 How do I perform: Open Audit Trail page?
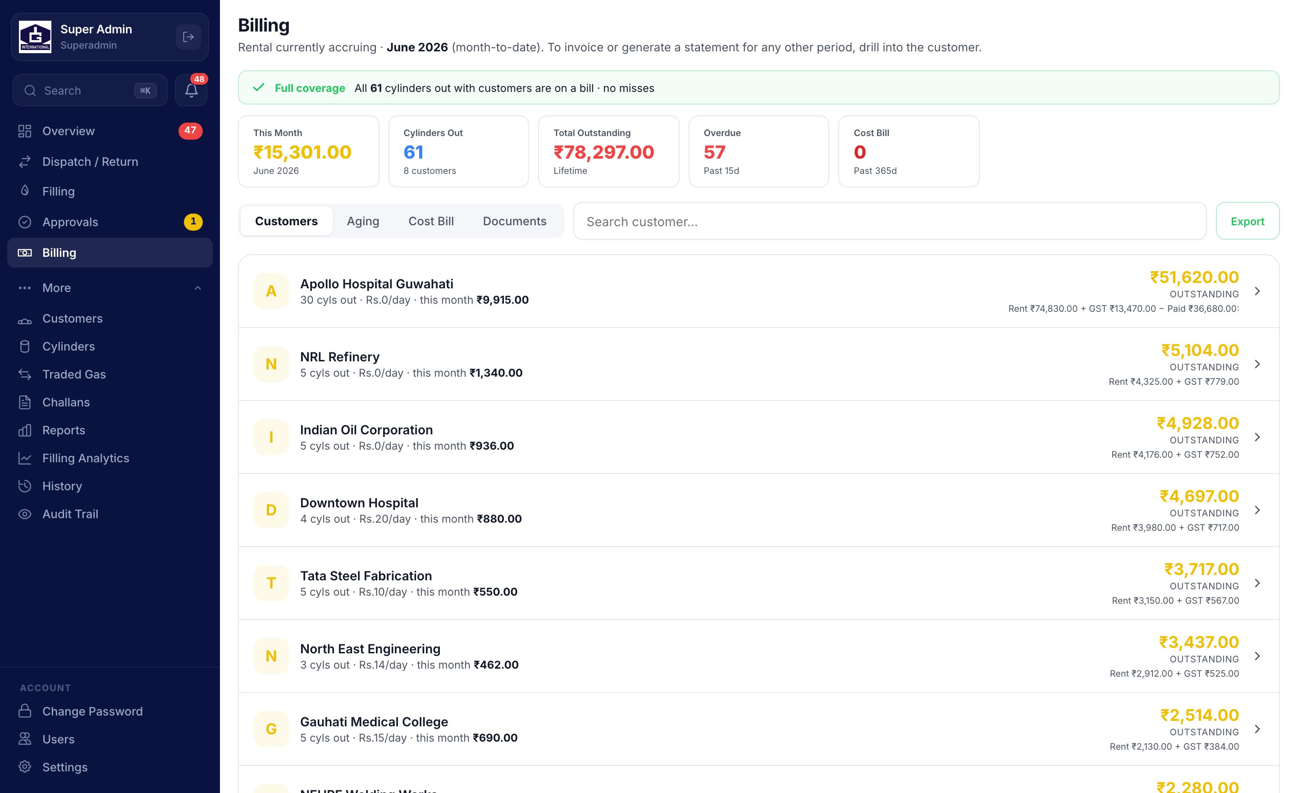[110, 514]
